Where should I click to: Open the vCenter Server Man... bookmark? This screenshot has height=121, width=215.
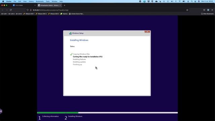pos(76,14)
